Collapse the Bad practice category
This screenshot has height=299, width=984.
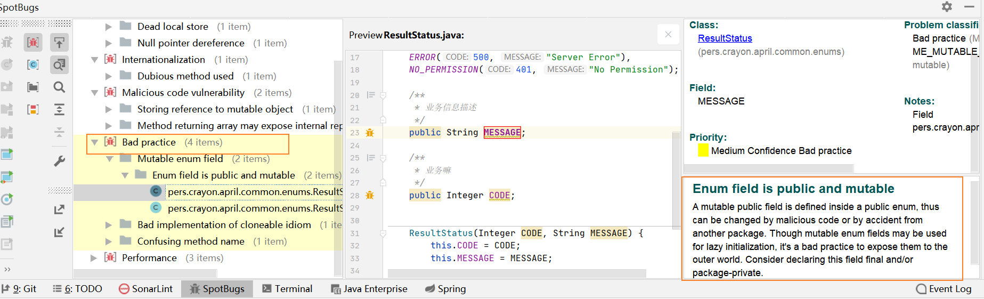click(x=94, y=142)
